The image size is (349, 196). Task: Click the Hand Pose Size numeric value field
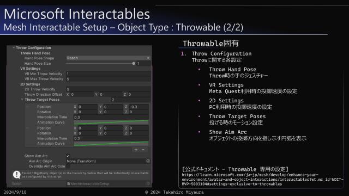(x=143, y=63)
